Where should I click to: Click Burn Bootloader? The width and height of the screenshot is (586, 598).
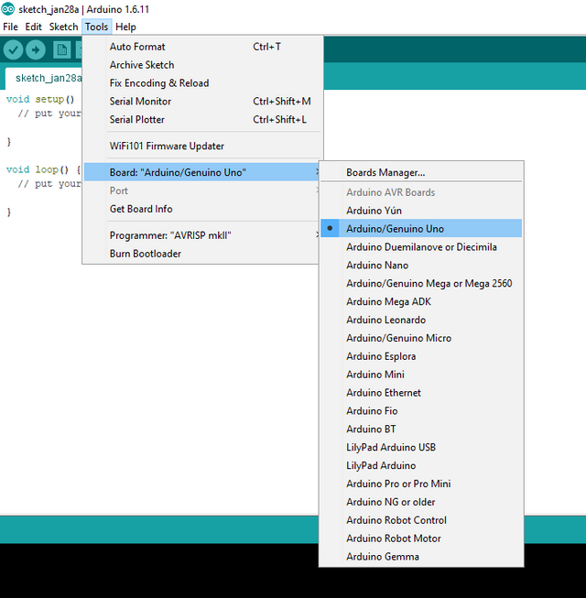point(202,254)
